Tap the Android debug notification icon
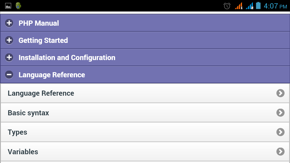The height and width of the screenshot is (163, 290). tap(18, 6)
